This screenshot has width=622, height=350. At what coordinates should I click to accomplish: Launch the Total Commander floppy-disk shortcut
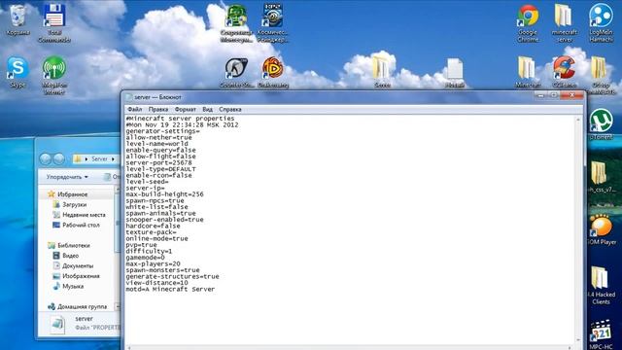[54, 23]
